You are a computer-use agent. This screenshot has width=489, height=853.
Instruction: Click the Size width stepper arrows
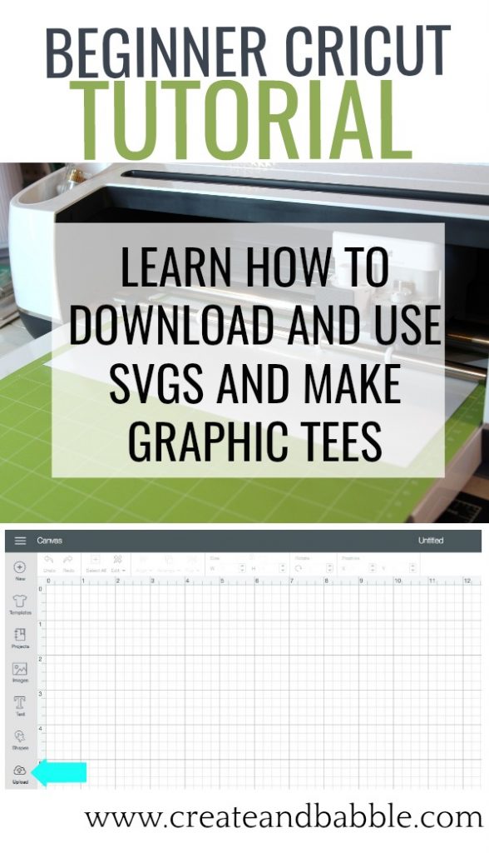[242, 568]
